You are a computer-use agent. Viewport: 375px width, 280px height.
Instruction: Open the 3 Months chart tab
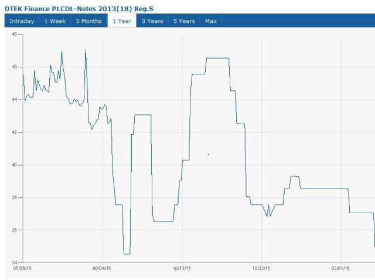(88, 21)
